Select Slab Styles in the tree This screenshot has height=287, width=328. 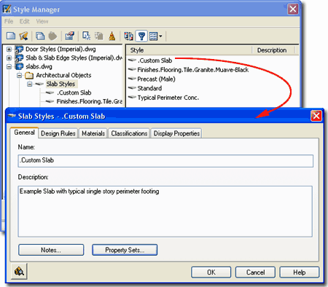(x=60, y=84)
